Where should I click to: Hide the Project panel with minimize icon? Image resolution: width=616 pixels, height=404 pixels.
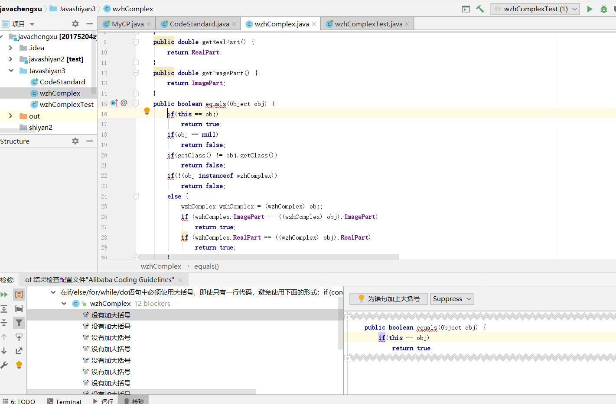(x=90, y=24)
